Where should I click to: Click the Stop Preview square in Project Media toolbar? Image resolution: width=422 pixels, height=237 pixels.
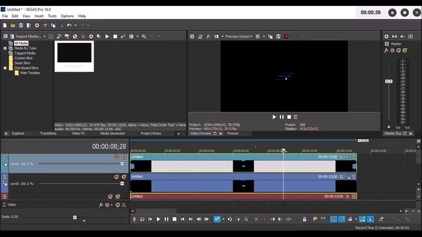[x=115, y=36]
